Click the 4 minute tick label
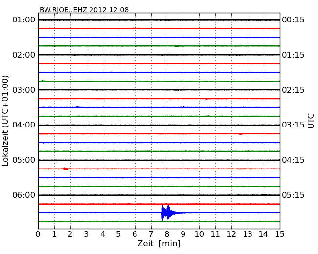The image size is (318, 254). point(103,234)
